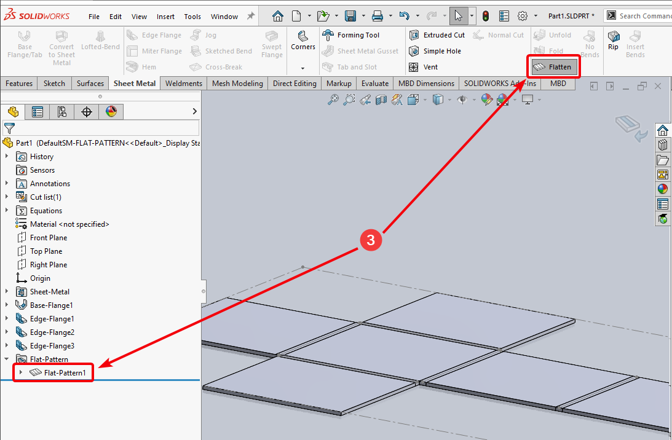The height and width of the screenshot is (440, 672).
Task: Switch to the Features tab
Action: [19, 84]
